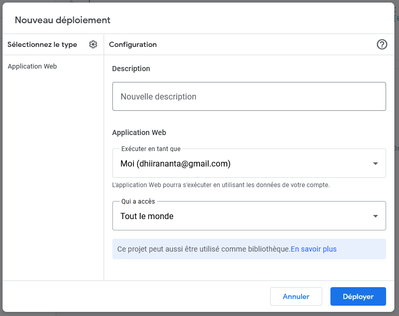This screenshot has width=399, height=316.
Task: Select Application Web in the type list
Action: coord(32,66)
